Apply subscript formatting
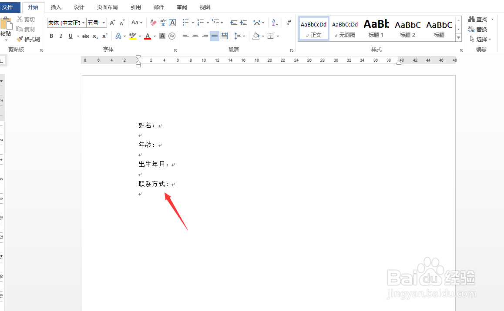This screenshot has height=311, width=504. 95,36
